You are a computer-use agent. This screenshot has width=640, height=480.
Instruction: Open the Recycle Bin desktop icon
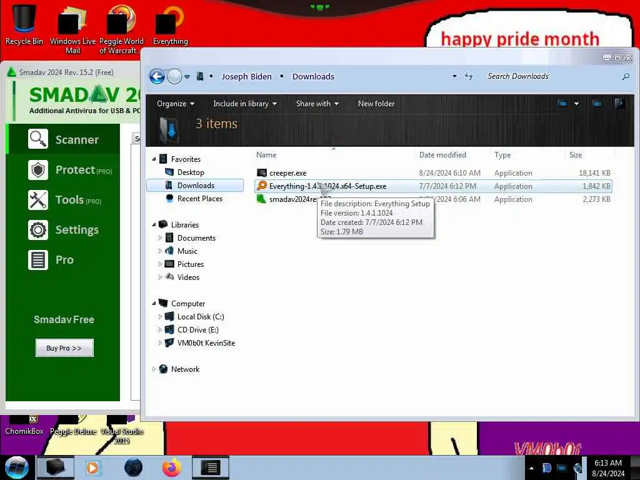point(24,24)
